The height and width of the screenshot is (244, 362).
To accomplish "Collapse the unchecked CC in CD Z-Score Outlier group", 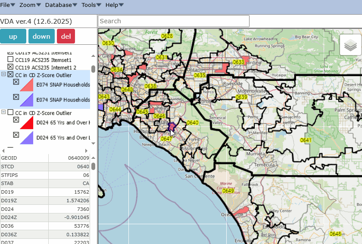I will pyautogui.click(x=4, y=112).
